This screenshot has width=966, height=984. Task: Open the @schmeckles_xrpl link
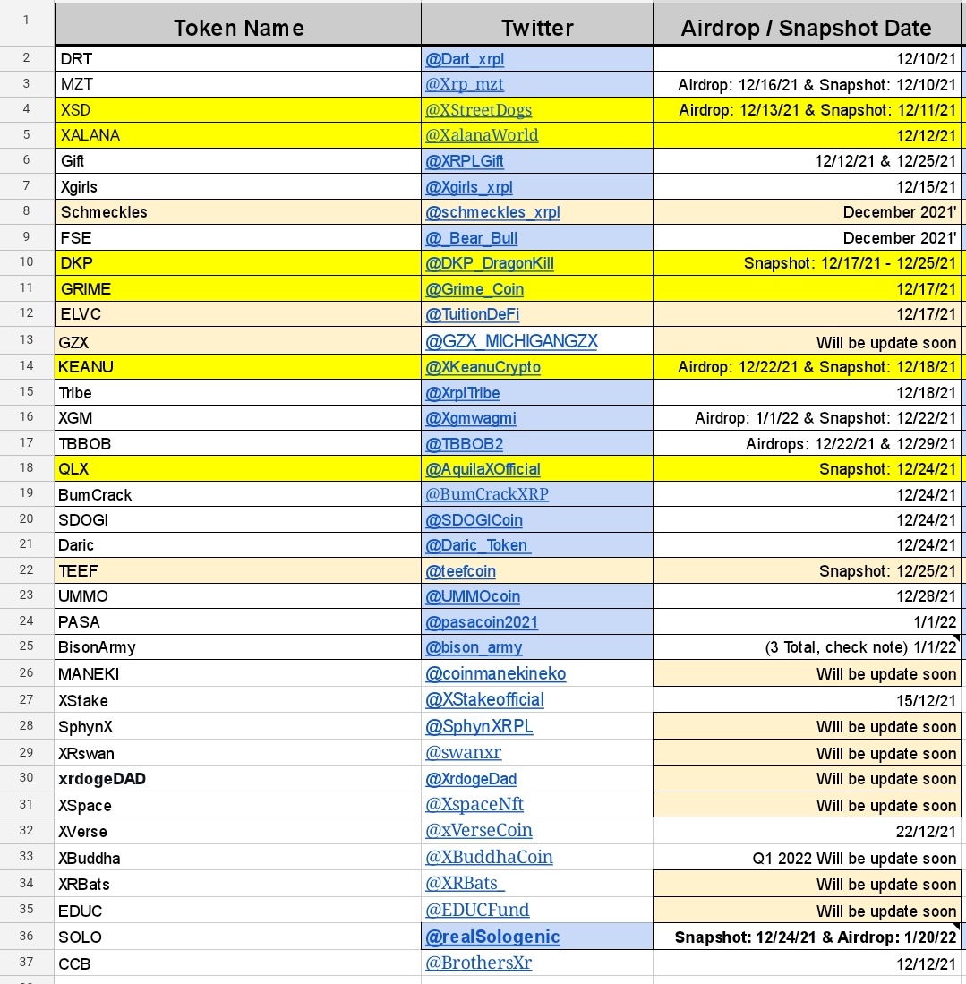(x=492, y=212)
